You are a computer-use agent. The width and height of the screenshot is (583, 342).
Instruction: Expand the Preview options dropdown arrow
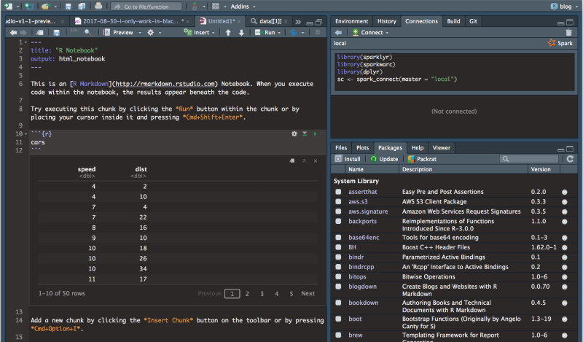tap(140, 33)
